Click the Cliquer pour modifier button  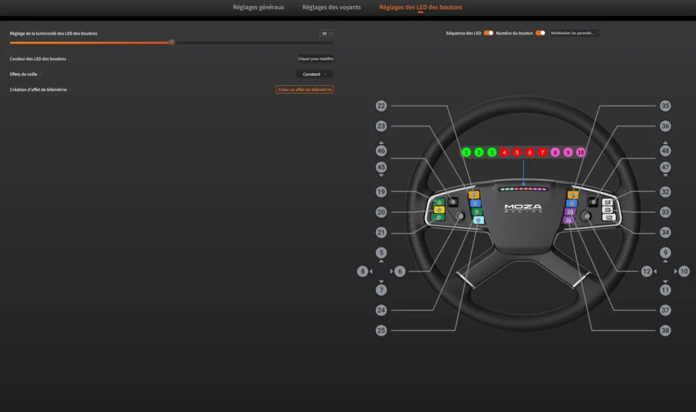315,58
